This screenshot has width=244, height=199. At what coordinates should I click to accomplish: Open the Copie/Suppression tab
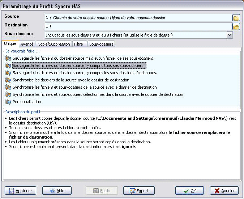click(54, 44)
